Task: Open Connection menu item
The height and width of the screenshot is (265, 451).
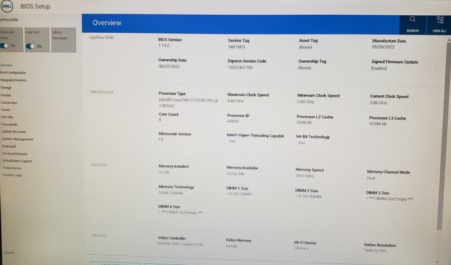Action: pos(8,103)
